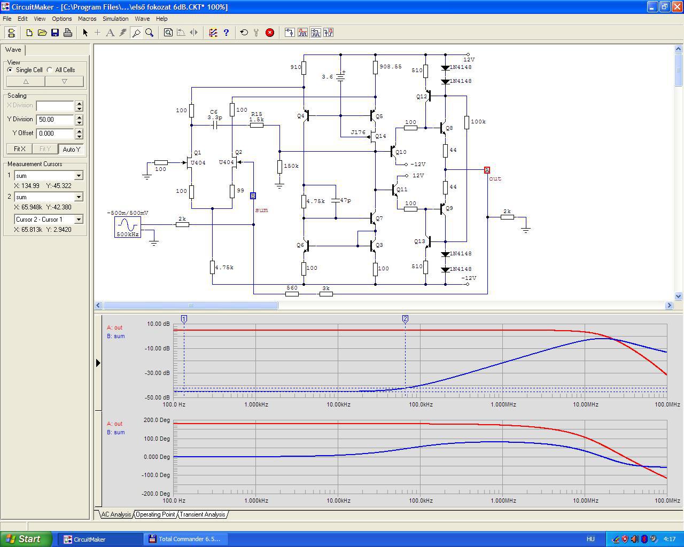Select the Zoom magnifier tool
The height and width of the screenshot is (547, 684).
(x=150, y=33)
